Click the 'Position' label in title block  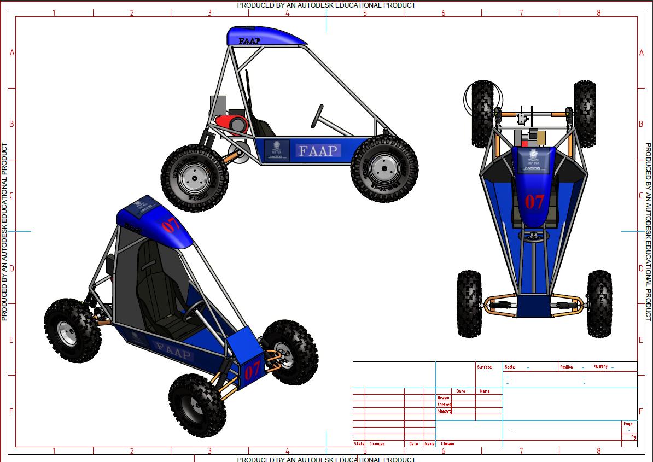[567, 367]
